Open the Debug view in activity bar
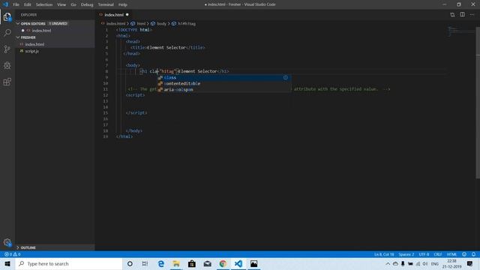The width and height of the screenshot is (480, 270). pyautogui.click(x=7, y=65)
